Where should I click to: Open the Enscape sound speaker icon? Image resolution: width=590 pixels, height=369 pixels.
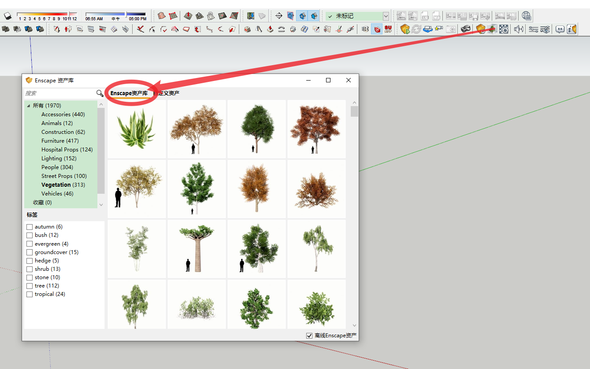coord(519,29)
